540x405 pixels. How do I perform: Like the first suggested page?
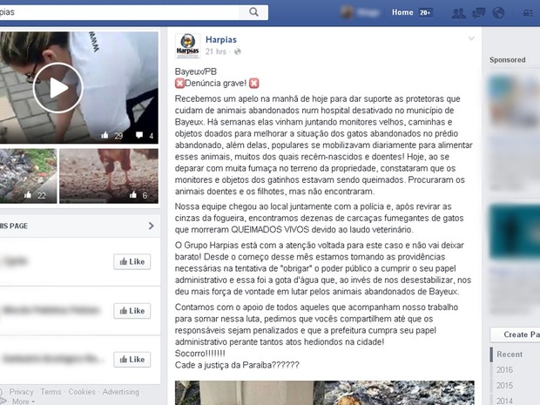tap(132, 262)
